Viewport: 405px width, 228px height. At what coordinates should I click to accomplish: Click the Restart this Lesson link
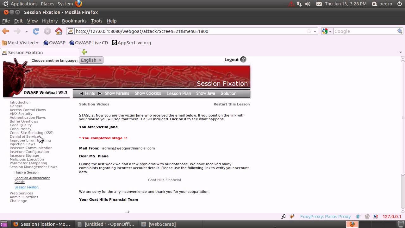point(232,104)
